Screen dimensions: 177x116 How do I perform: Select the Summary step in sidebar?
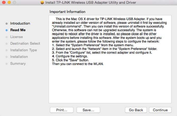click(18, 63)
